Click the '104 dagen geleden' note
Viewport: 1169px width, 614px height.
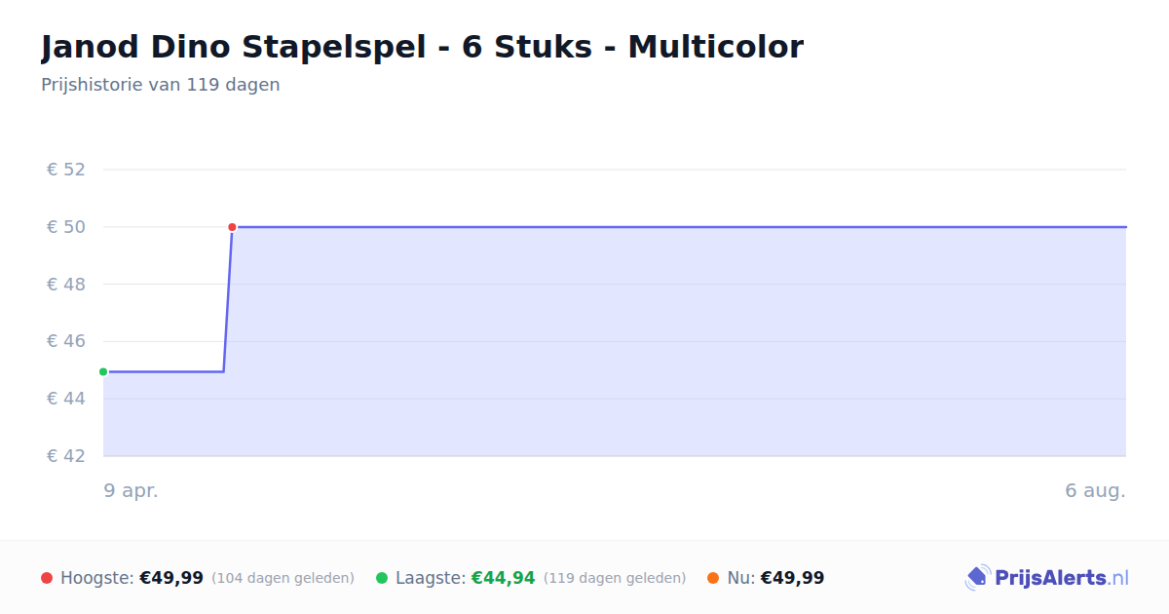point(283,578)
